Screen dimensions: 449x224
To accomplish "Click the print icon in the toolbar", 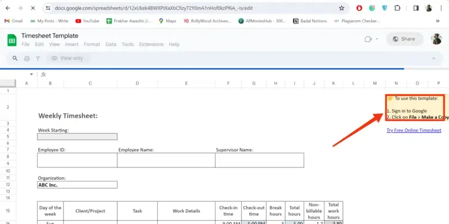I will [26, 58].
